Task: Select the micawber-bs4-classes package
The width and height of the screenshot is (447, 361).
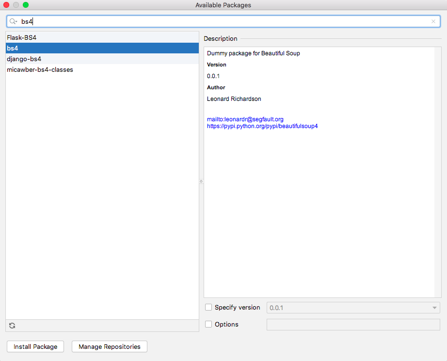Action: [x=102, y=69]
